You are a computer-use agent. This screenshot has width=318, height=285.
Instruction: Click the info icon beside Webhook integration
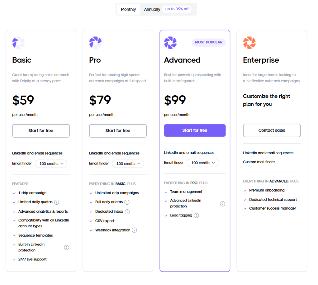click(x=134, y=230)
